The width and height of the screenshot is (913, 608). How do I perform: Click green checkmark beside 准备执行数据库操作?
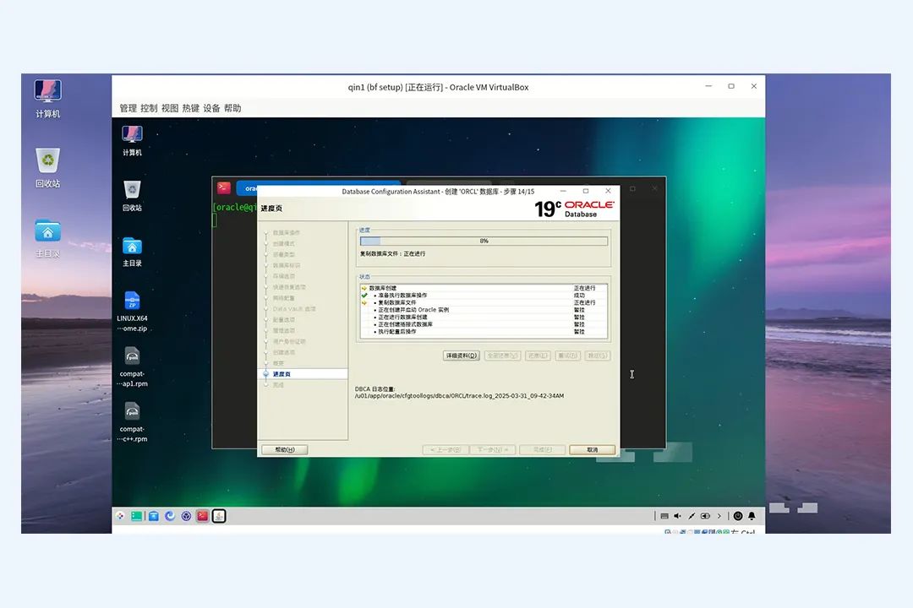coord(364,295)
